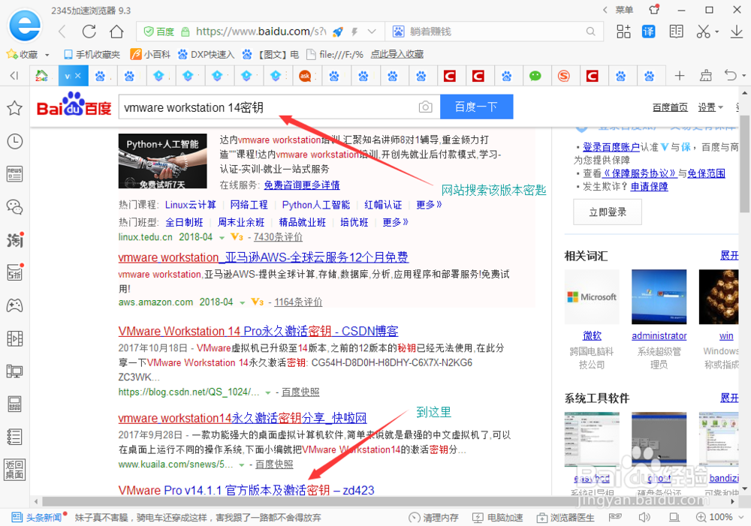This screenshot has width=751, height=526.
Task: Switch to the orange ask tab
Action: coord(305,76)
